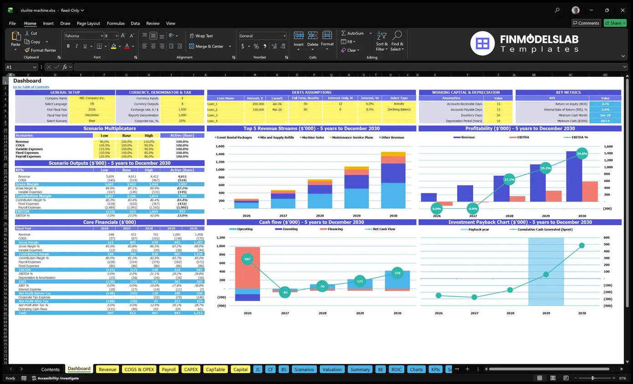Toggle Bold formatting
Screen dimensions: 633x384
68,46
